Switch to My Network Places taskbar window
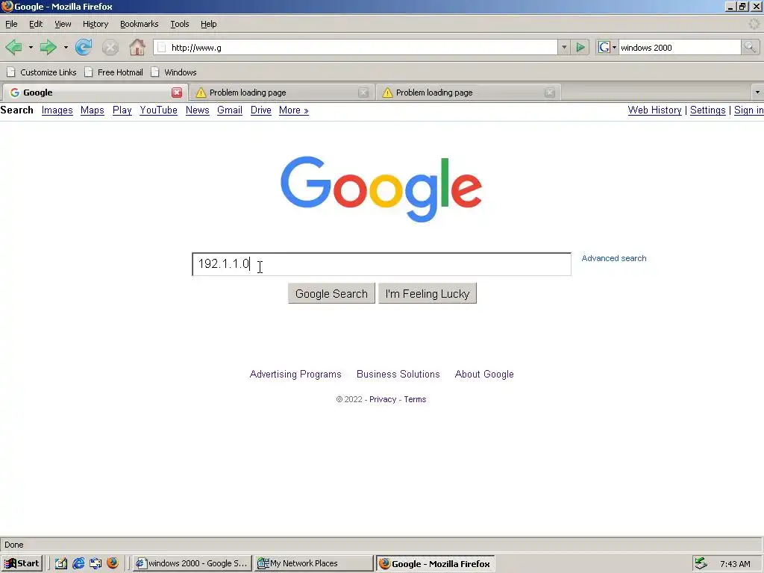The width and height of the screenshot is (764, 573). coord(314,563)
